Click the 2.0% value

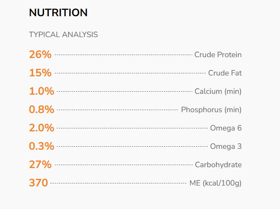[x=41, y=128]
